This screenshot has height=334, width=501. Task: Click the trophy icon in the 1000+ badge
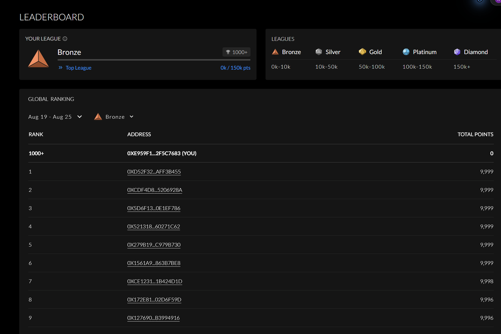point(228,52)
